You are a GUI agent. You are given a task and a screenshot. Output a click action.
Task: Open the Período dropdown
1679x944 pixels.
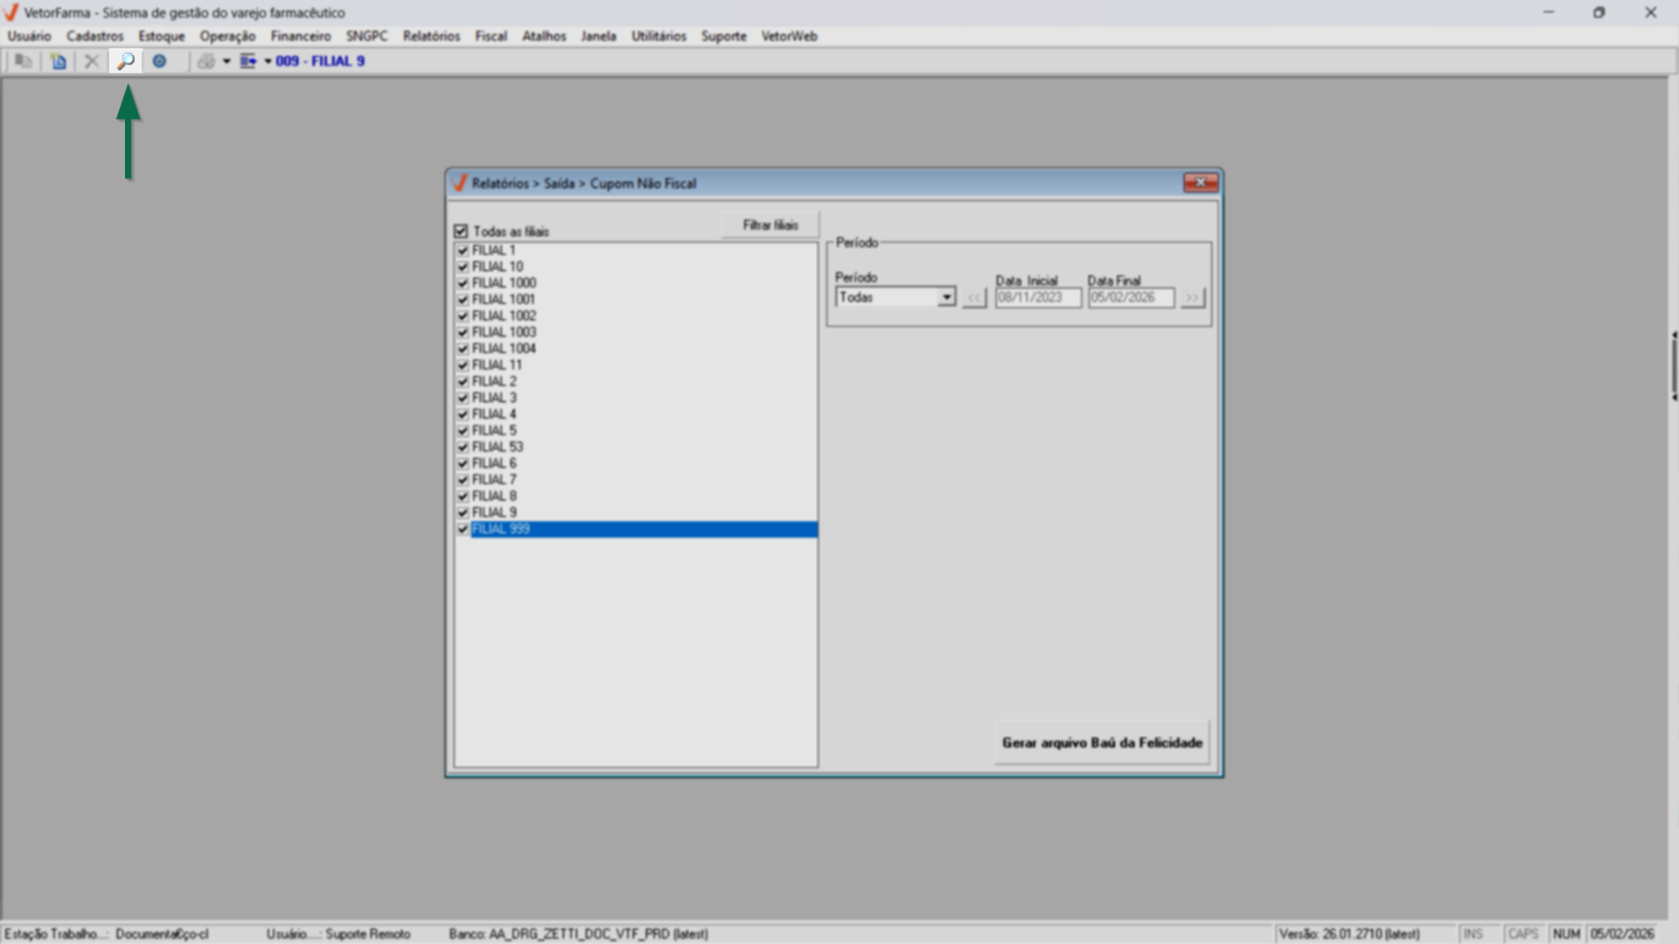pyautogui.click(x=946, y=297)
